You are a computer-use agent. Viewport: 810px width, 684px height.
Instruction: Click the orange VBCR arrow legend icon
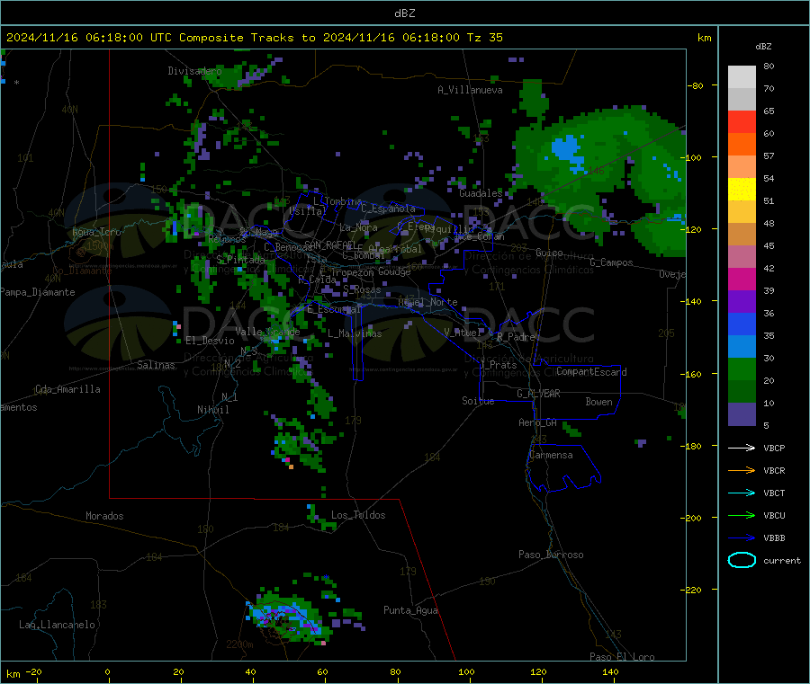[x=742, y=470]
